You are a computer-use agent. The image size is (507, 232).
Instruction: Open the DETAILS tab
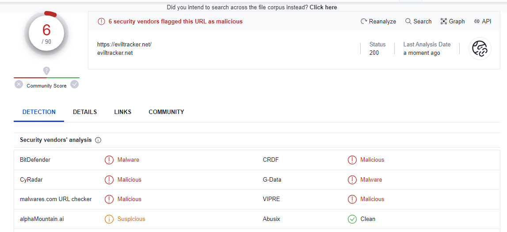coord(85,112)
